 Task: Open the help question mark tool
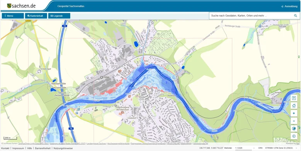click(294, 98)
